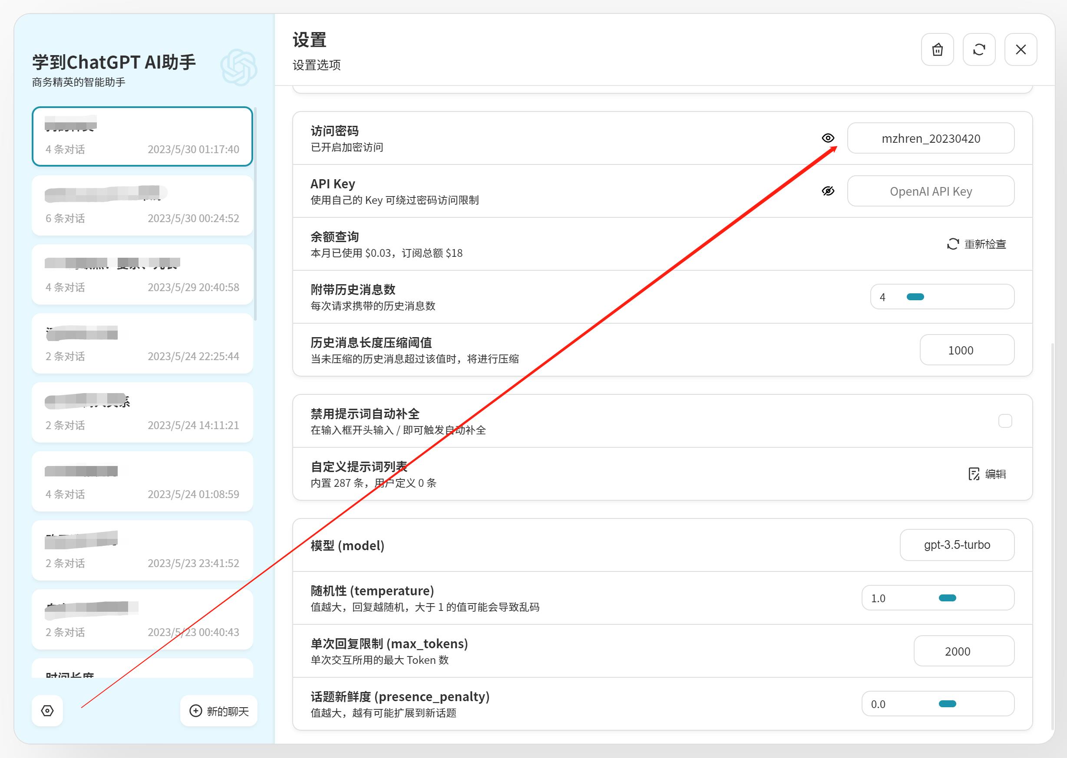1067x758 pixels.
Task: Click 重新检查 to recheck balance
Action: (x=976, y=244)
